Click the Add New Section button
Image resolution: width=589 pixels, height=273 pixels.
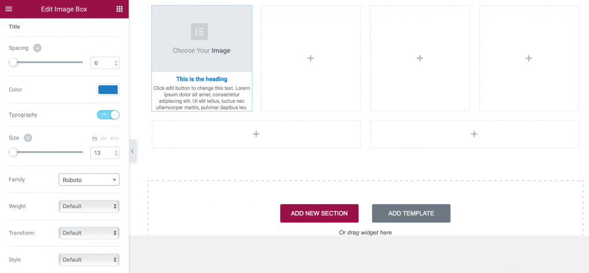[x=319, y=213]
